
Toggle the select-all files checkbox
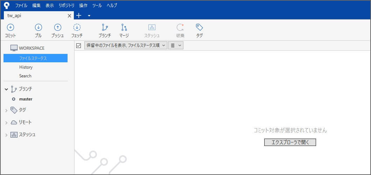tap(79, 45)
